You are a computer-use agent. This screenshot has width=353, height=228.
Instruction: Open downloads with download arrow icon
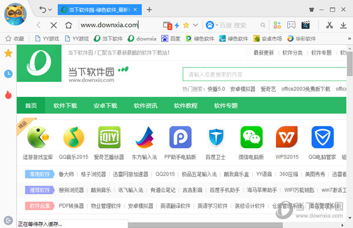(x=343, y=25)
